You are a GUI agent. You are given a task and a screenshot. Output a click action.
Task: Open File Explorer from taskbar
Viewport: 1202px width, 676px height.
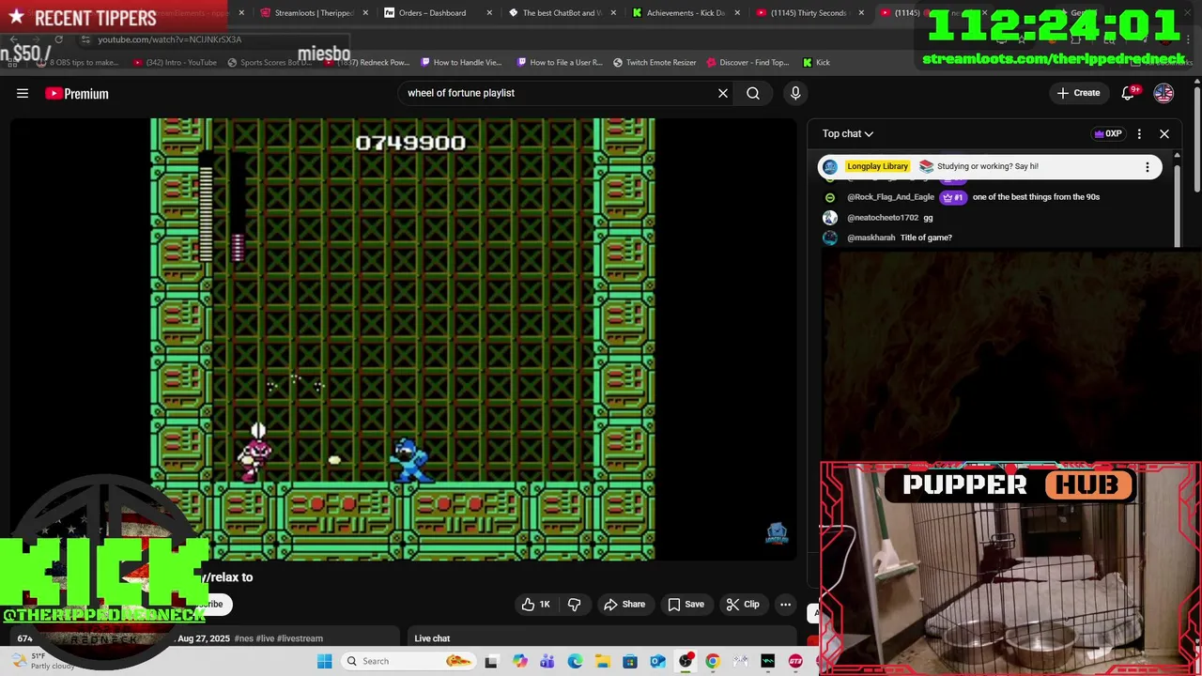point(603,661)
